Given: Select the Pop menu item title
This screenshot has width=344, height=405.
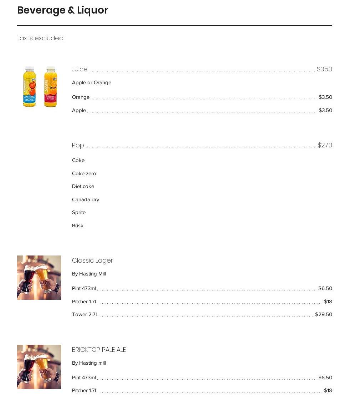Looking at the screenshot, I should pyautogui.click(x=78, y=145).
